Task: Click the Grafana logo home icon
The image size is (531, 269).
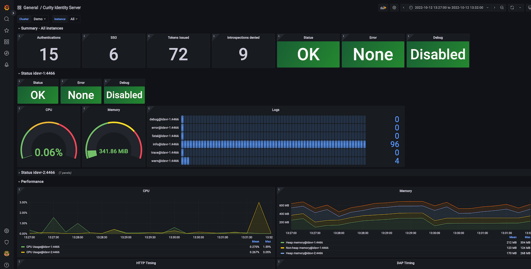Action: pos(6,7)
